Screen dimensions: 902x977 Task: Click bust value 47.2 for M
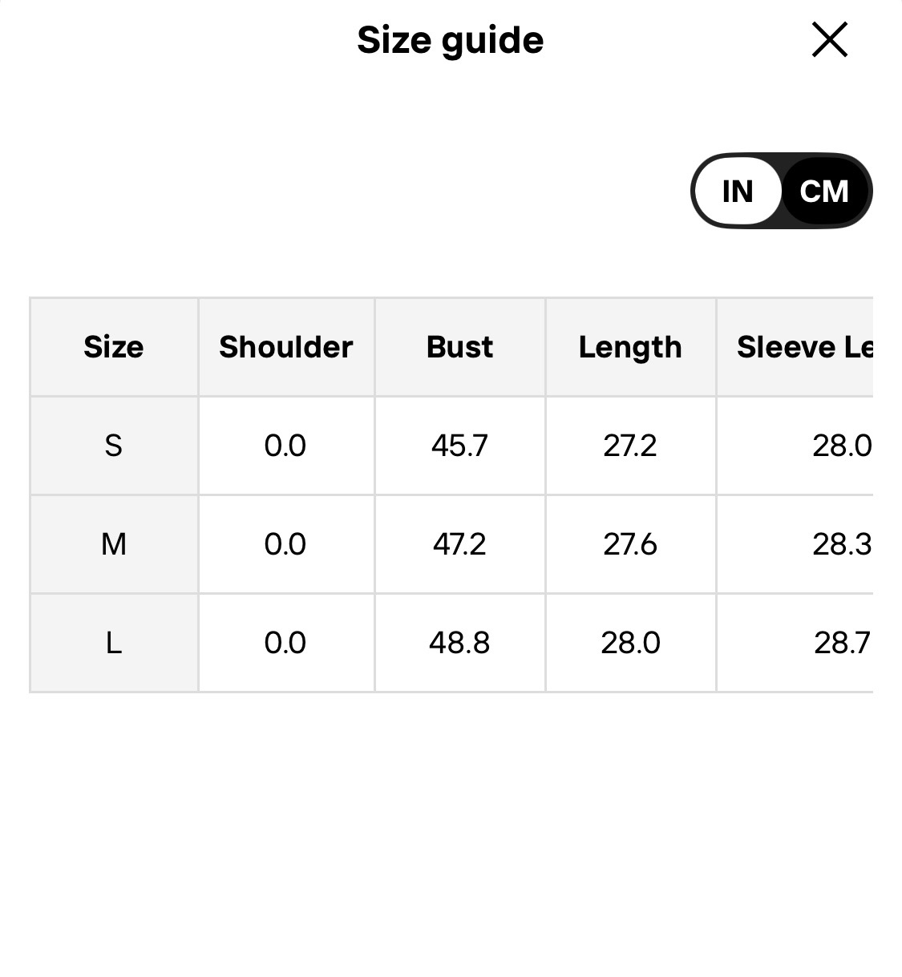pyautogui.click(x=459, y=544)
